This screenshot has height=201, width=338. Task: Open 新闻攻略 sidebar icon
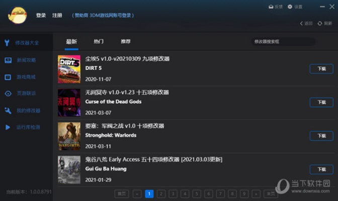click(x=8, y=60)
